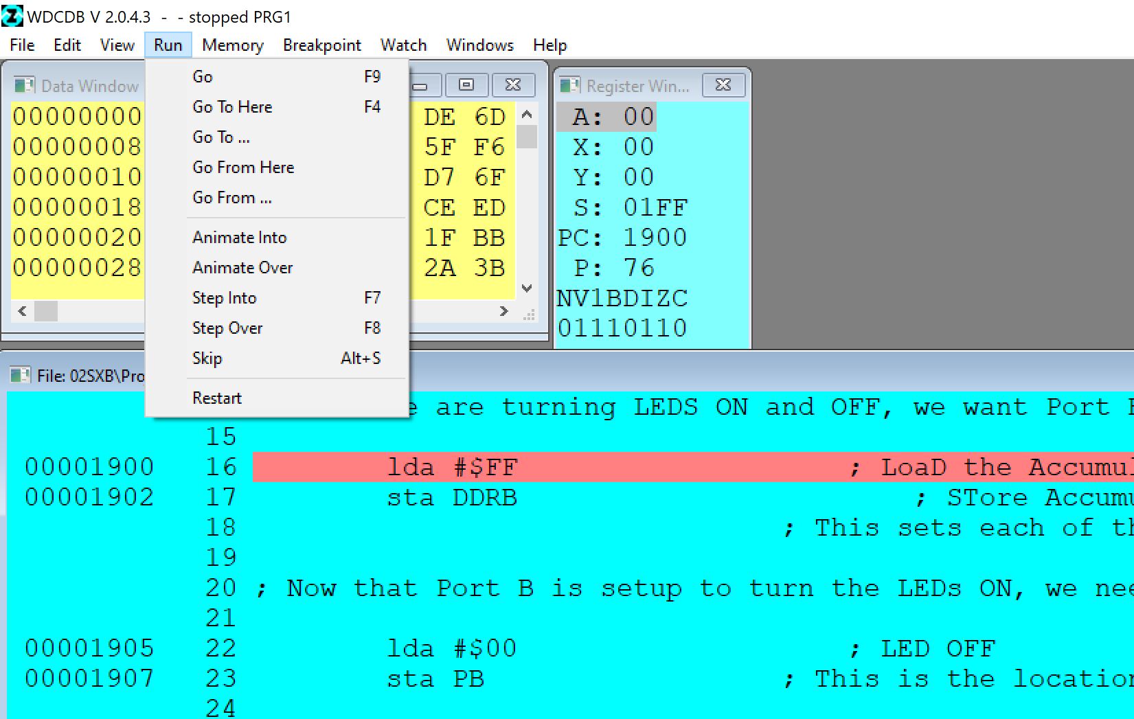This screenshot has height=719, width=1134.
Task: Open the Watch menu
Action: (x=404, y=45)
